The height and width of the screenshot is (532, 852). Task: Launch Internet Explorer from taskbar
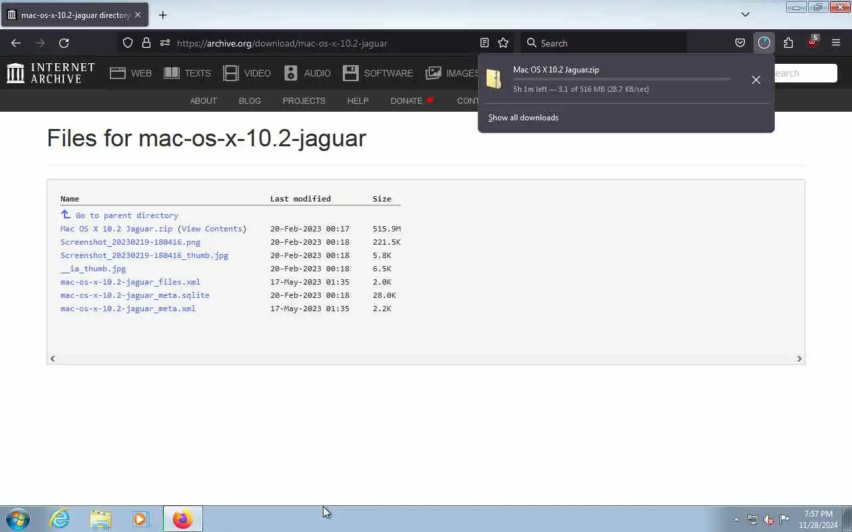tap(60, 519)
